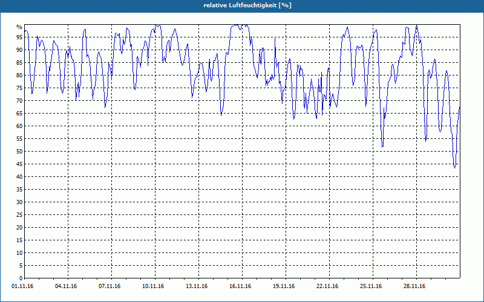Select the date label 10.11.16

tap(153, 286)
